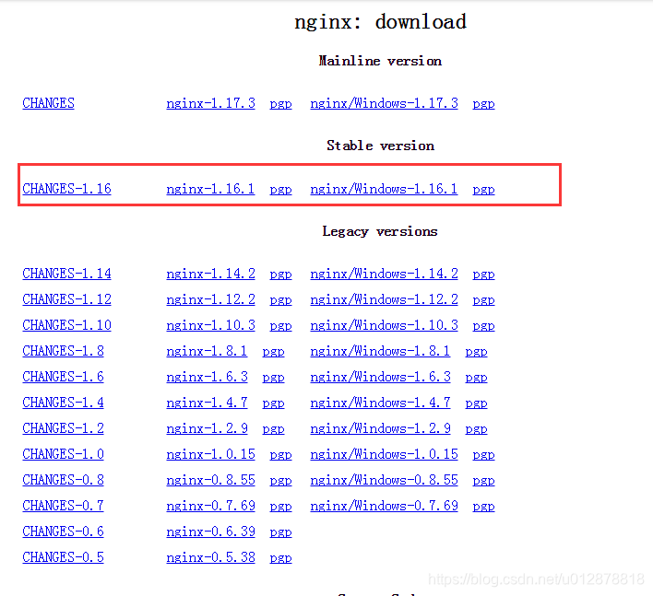The image size is (653, 596).
Task: Download nginx/Windows-1.0.15
Action: (x=384, y=454)
